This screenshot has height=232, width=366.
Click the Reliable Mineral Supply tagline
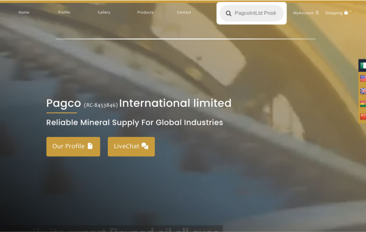click(135, 123)
